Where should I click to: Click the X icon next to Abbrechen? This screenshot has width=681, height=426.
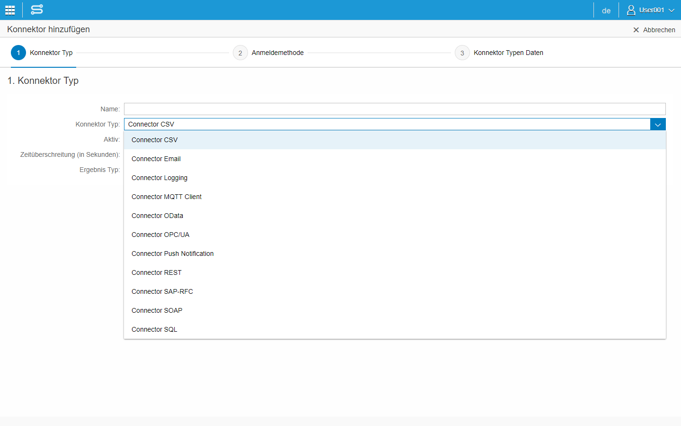pyautogui.click(x=636, y=30)
